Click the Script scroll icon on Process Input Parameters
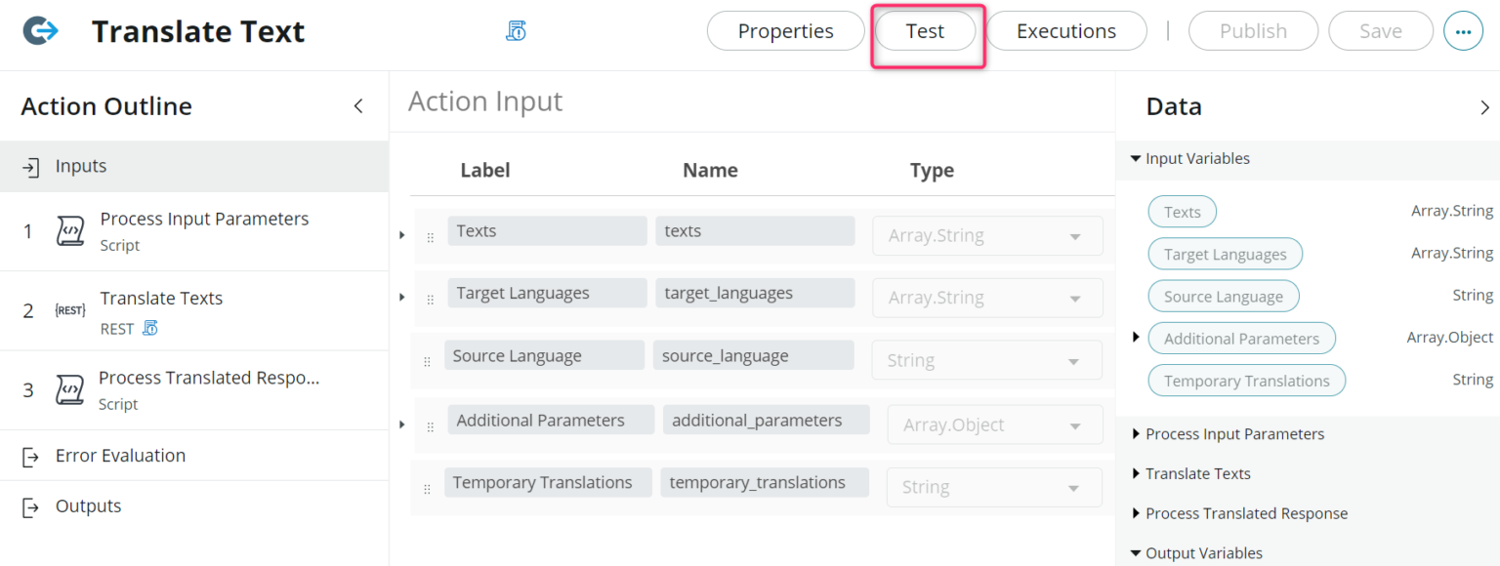Screen dimensions: 1500x566 68,230
